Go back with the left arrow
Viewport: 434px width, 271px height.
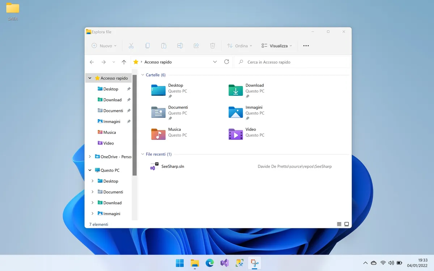coord(92,62)
